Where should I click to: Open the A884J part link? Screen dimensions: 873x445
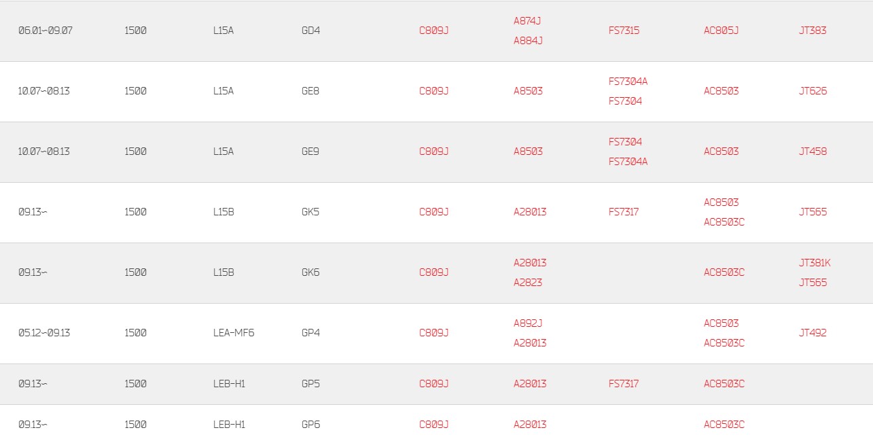click(528, 41)
